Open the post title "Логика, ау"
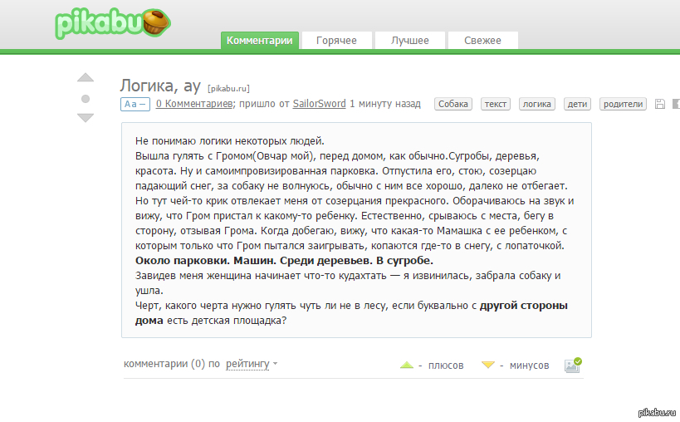This screenshot has height=422, width=680. [x=160, y=86]
